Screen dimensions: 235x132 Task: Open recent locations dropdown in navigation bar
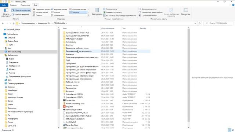click(11, 23)
